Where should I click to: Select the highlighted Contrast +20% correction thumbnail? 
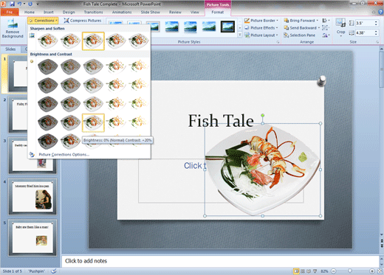pyautogui.click(x=93, y=122)
